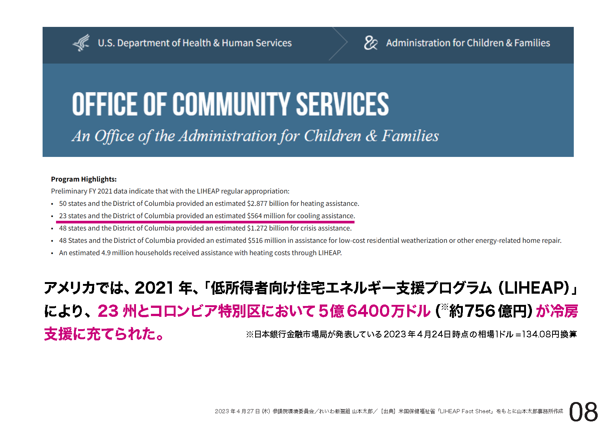Click the $2.877 billion heating assistance bullet
This screenshot has width=616, height=439.
[x=209, y=204]
